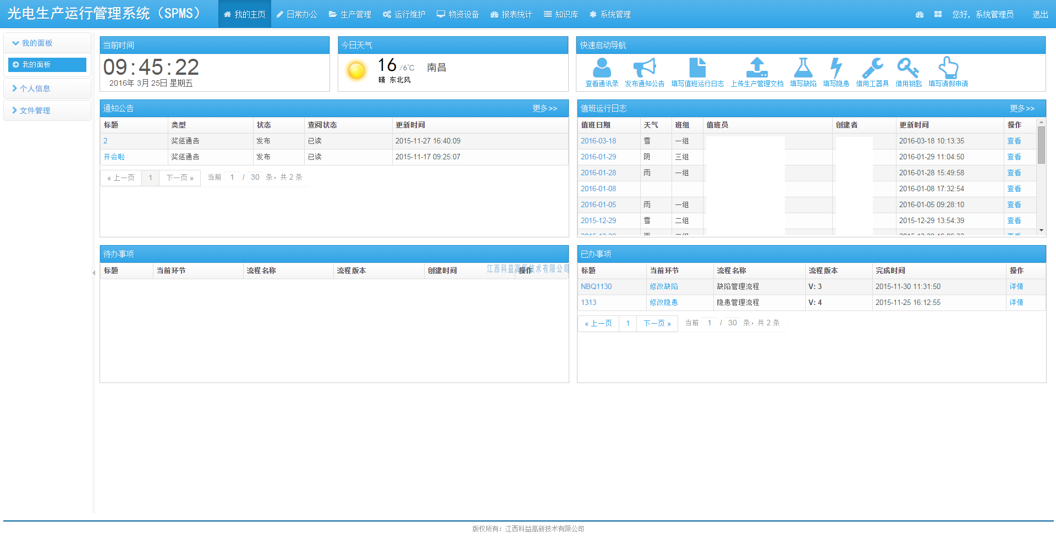The height and width of the screenshot is (538, 1056).
Task: Collapse the 我的面板 sidebar section
Action: [47, 43]
